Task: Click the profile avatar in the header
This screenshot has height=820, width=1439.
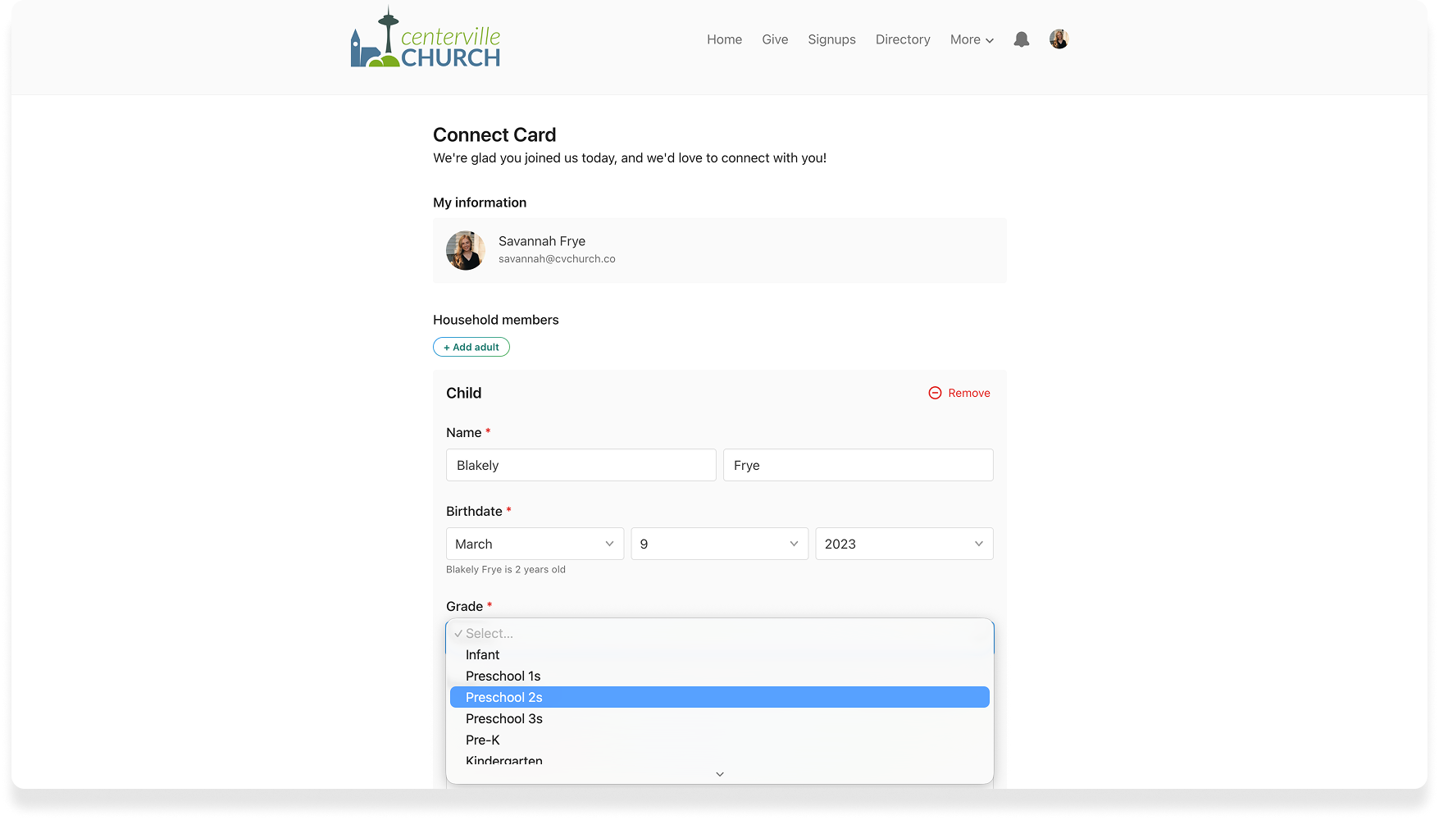Action: click(x=1059, y=39)
